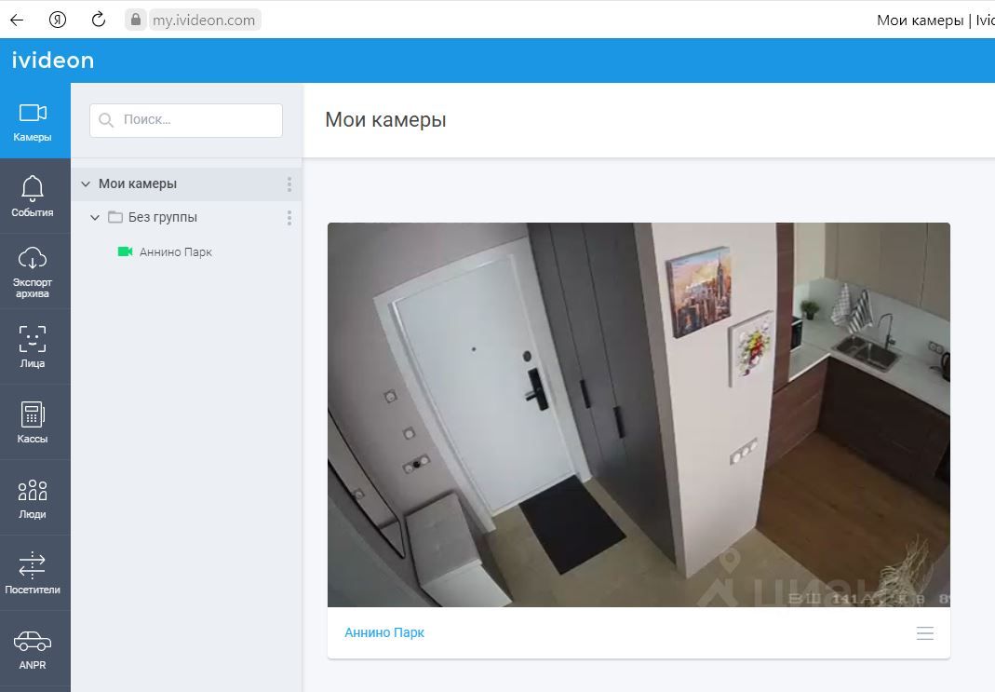Image resolution: width=995 pixels, height=692 pixels.
Task: Open three-dot menu for Без группы
Action: [289, 218]
